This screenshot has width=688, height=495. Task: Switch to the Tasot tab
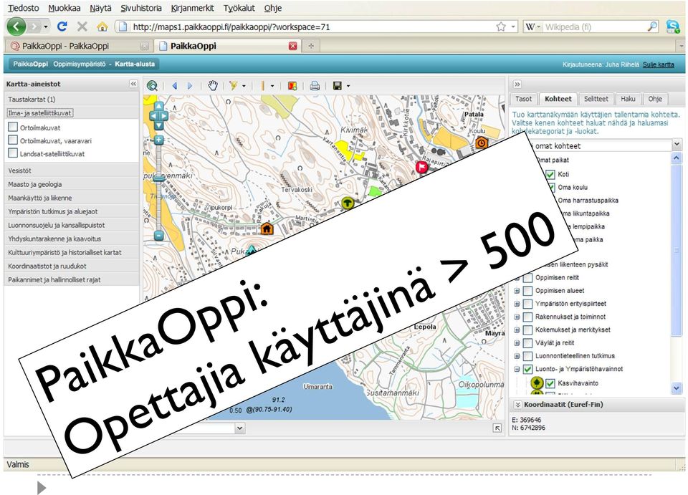pos(523,99)
